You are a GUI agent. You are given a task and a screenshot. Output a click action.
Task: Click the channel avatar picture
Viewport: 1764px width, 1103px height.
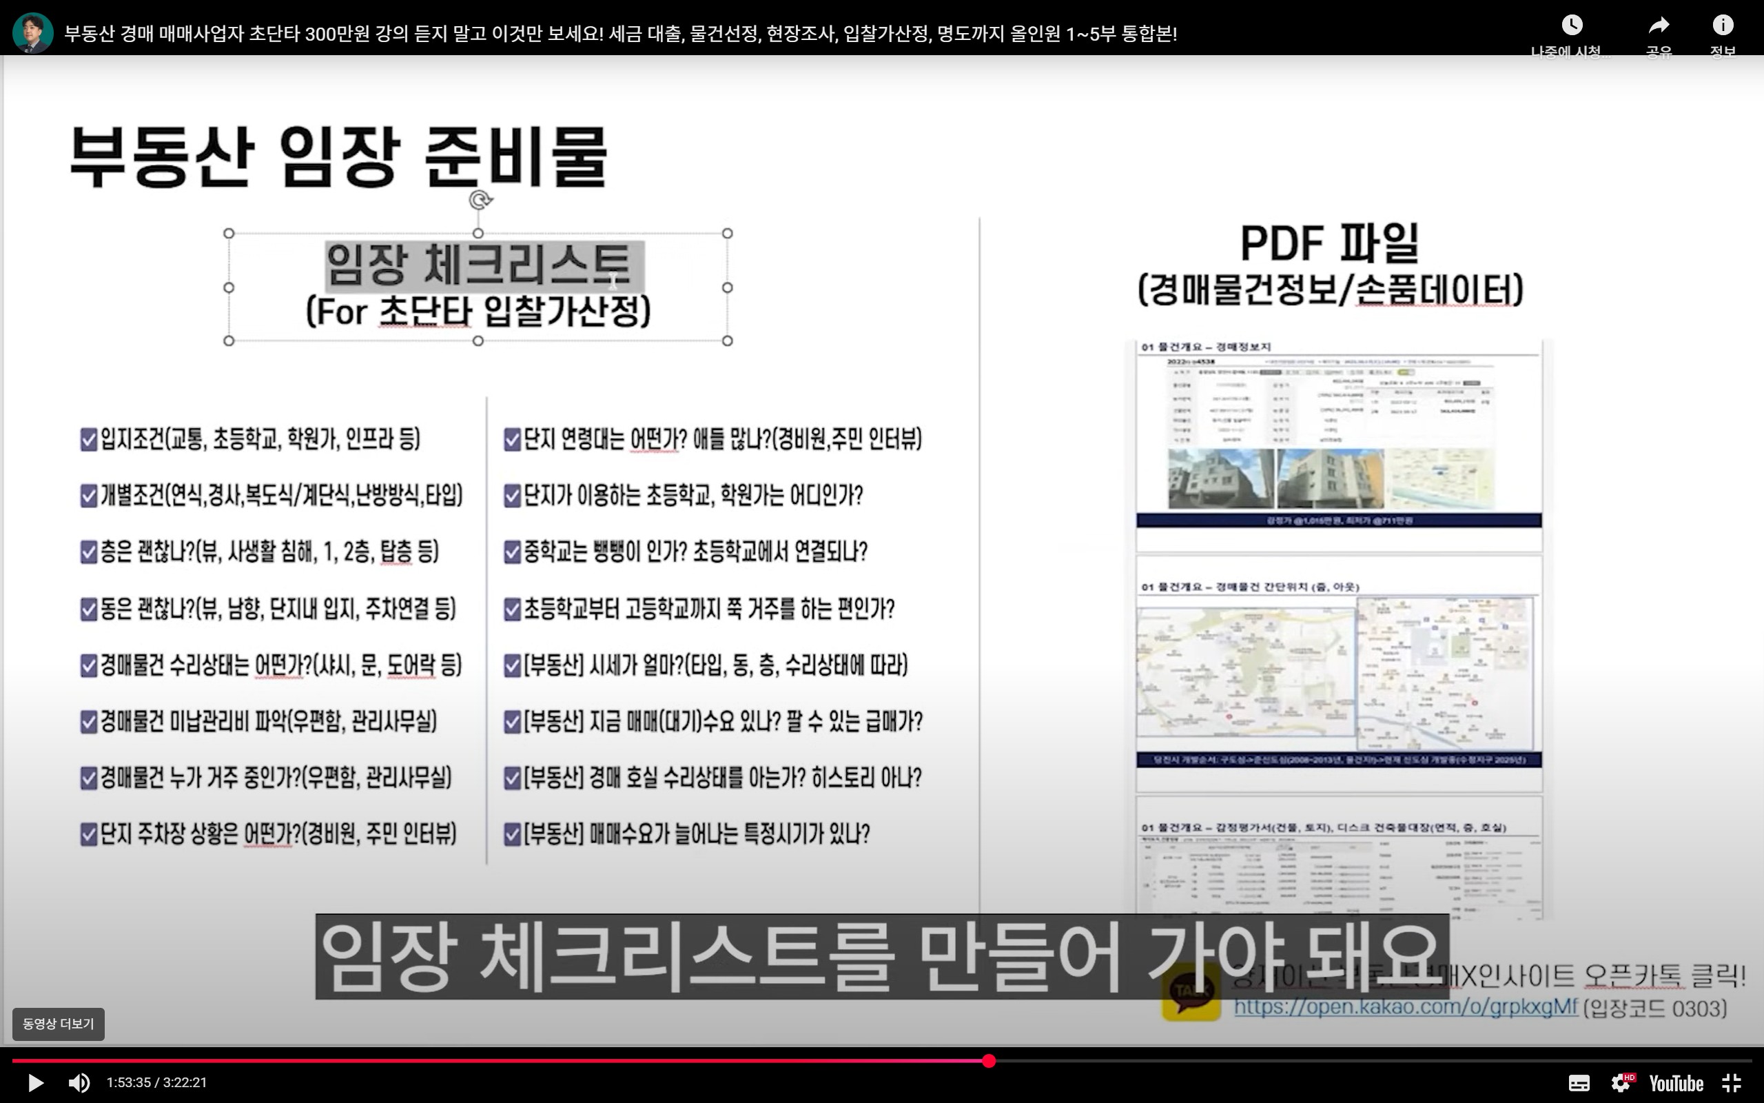[x=33, y=33]
